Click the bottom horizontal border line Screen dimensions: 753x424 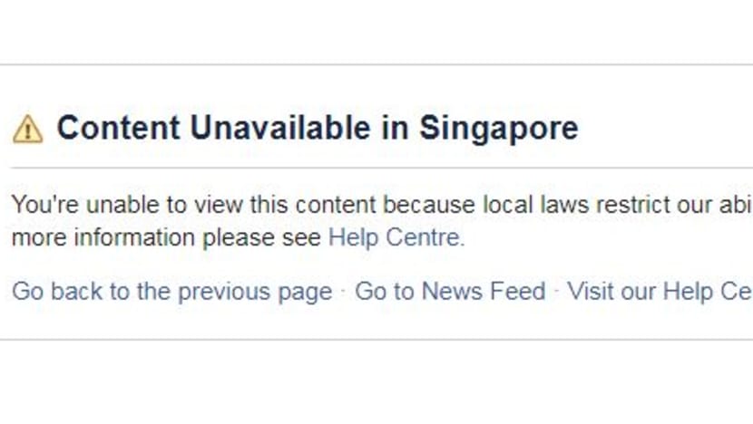[x=376, y=340]
